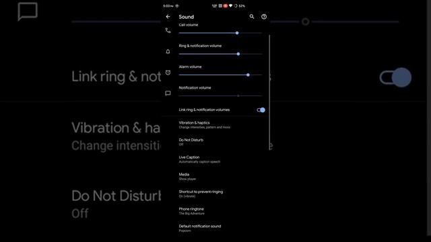The width and height of the screenshot is (431, 242).
Task: Click the Sound page title
Action: pyautogui.click(x=187, y=17)
